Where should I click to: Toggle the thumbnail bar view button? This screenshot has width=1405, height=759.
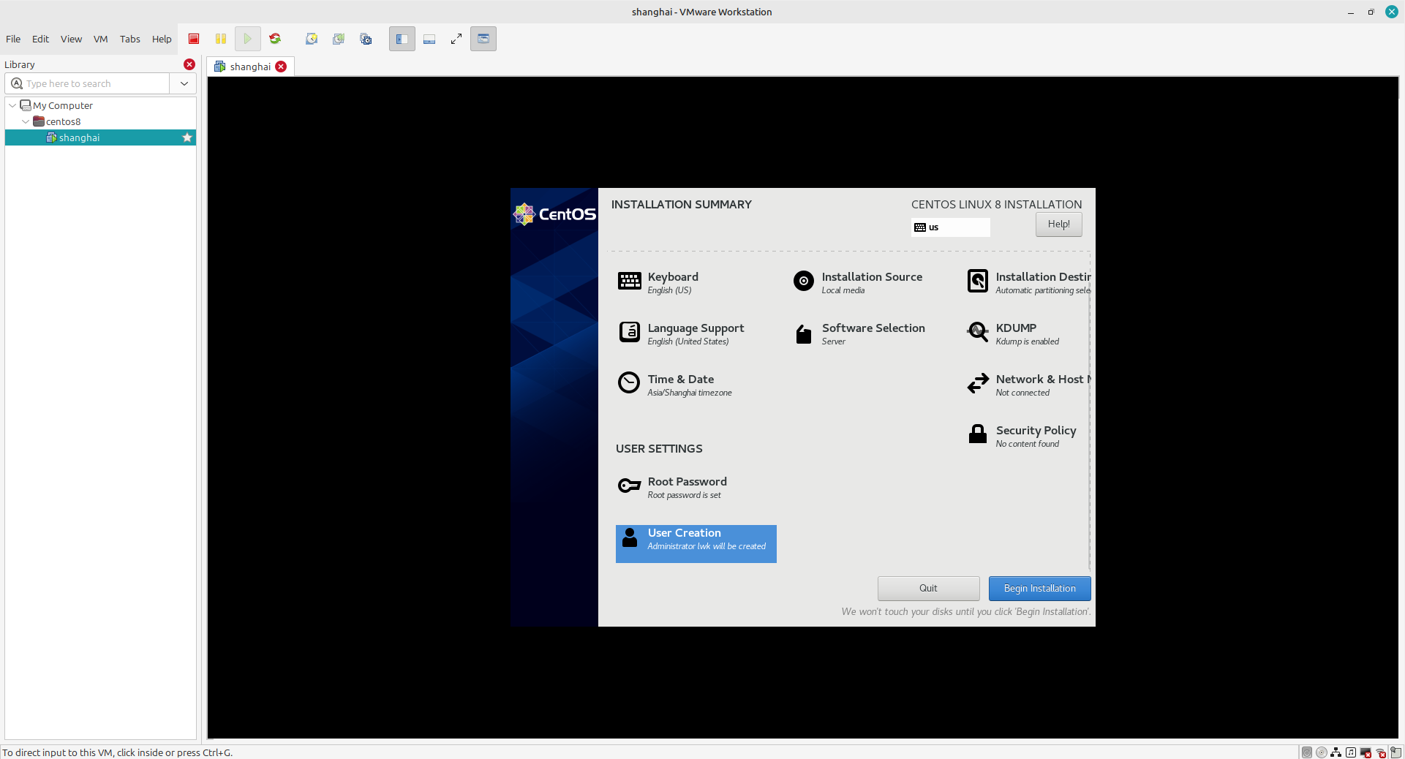pyautogui.click(x=429, y=39)
